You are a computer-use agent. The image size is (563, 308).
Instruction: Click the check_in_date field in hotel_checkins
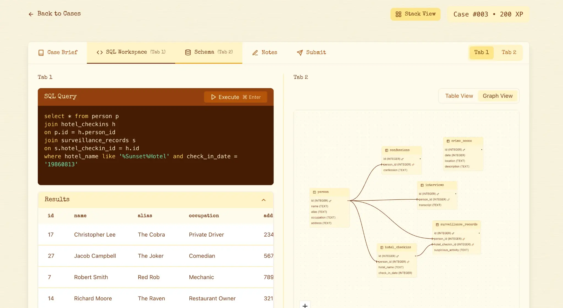pos(395,273)
